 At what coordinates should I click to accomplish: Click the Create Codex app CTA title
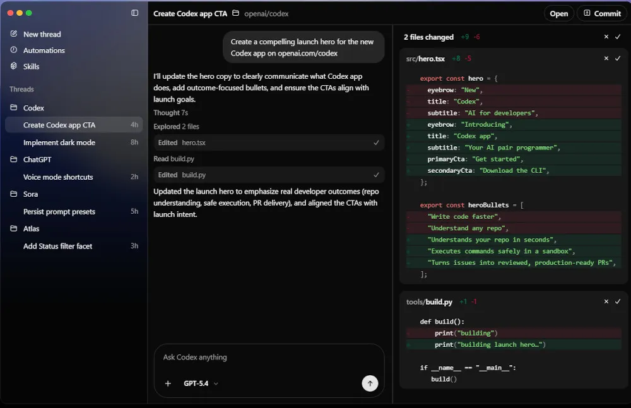[x=190, y=14]
